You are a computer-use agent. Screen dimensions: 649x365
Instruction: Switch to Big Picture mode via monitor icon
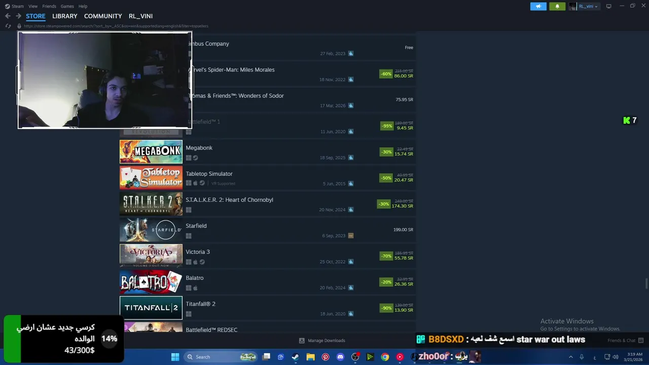coord(609,6)
